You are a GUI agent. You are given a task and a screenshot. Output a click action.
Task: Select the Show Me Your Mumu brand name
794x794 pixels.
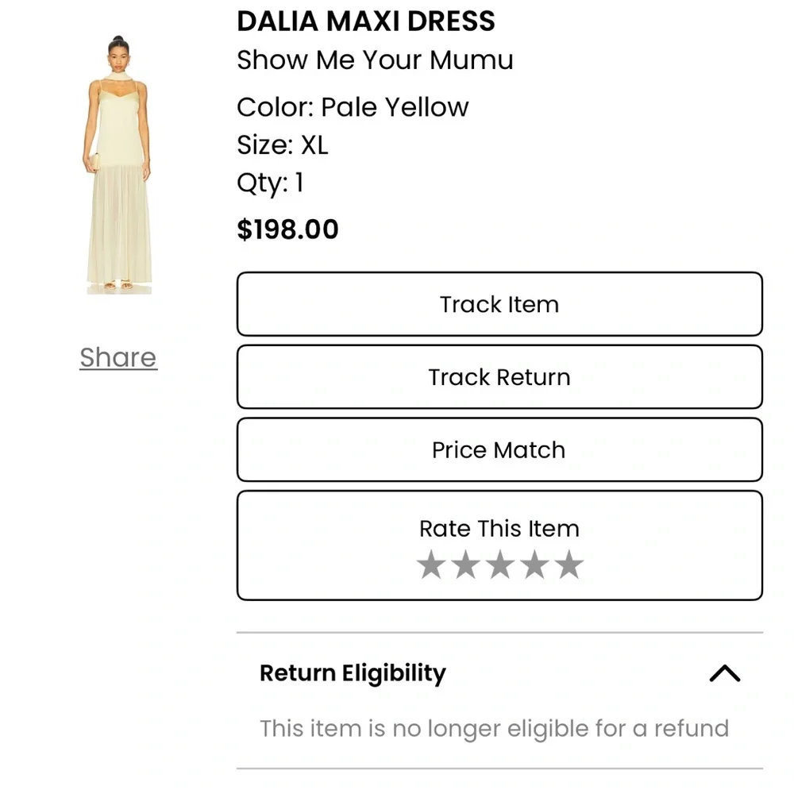click(x=375, y=60)
